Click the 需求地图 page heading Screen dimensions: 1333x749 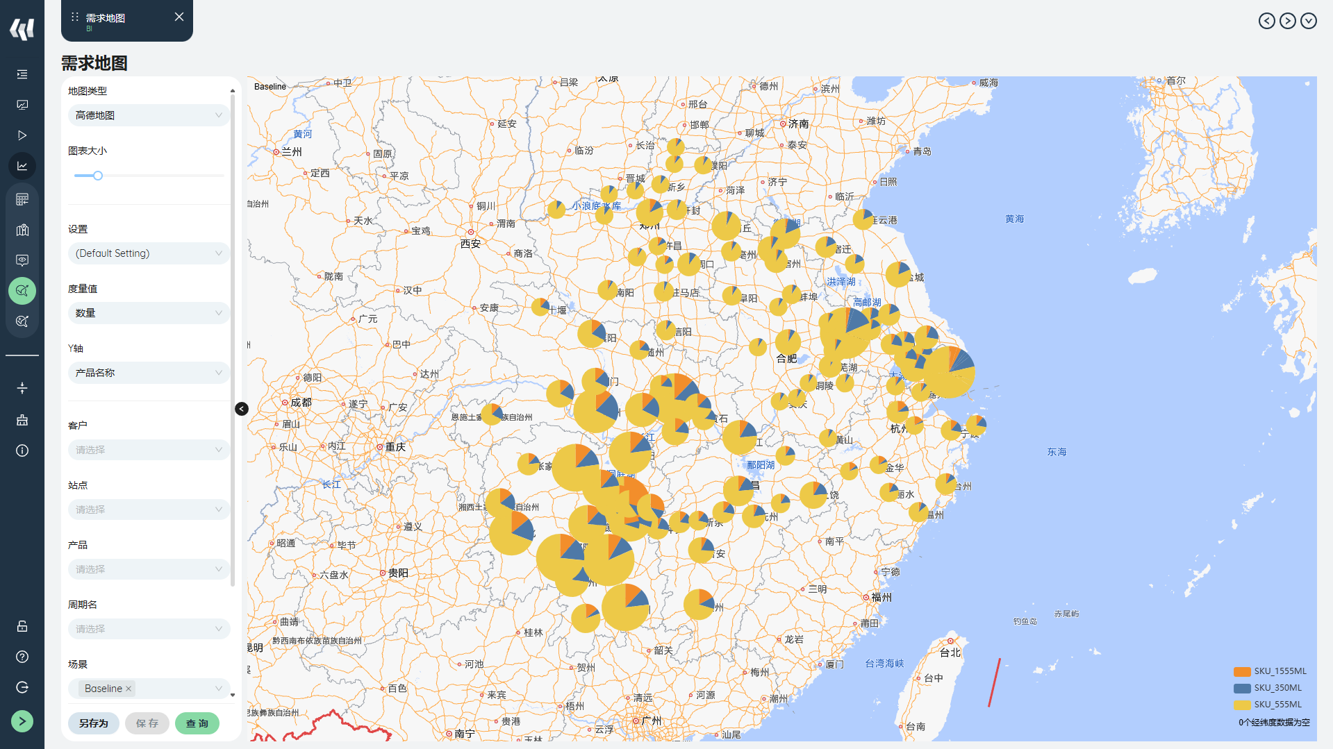tap(94, 63)
